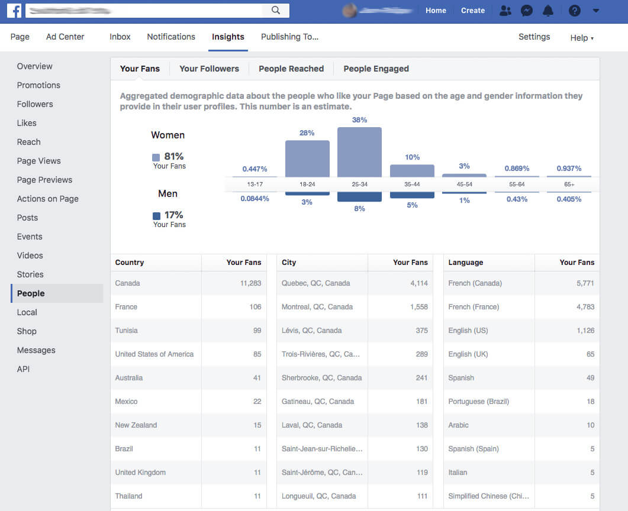Select the Your Fans tab

pos(140,69)
